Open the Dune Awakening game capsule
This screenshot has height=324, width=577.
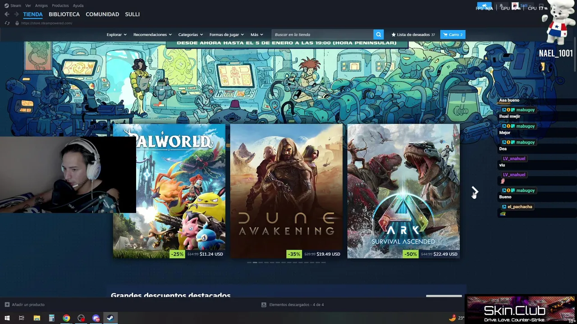(286, 191)
